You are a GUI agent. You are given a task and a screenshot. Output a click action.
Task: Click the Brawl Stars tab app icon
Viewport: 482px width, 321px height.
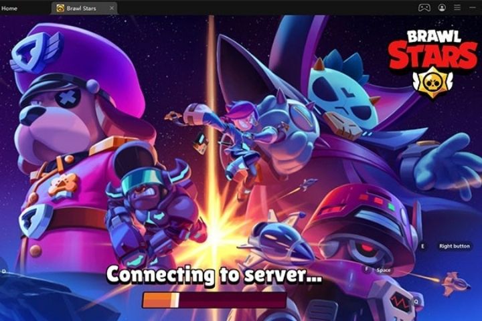60,8
